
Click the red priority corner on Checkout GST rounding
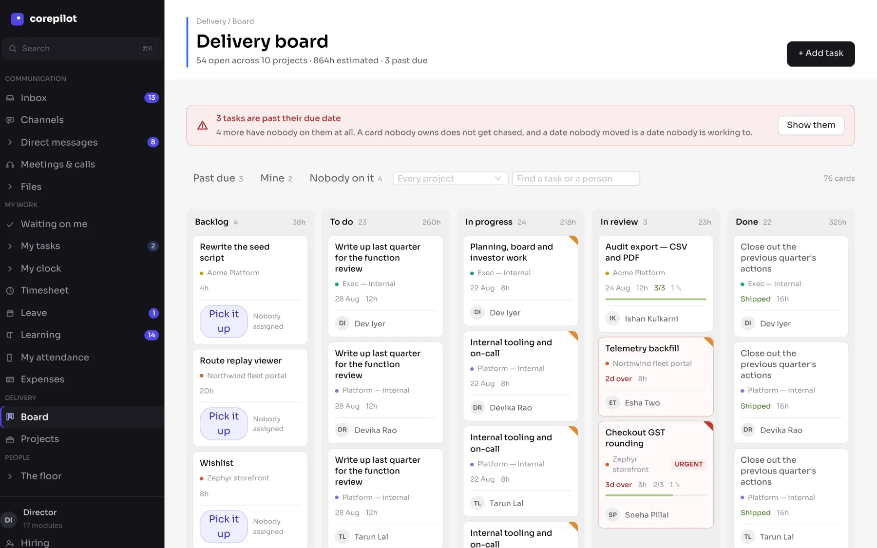click(x=709, y=426)
